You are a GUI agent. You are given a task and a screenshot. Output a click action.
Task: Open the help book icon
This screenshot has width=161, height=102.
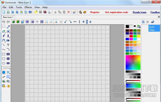(x=85, y=12)
